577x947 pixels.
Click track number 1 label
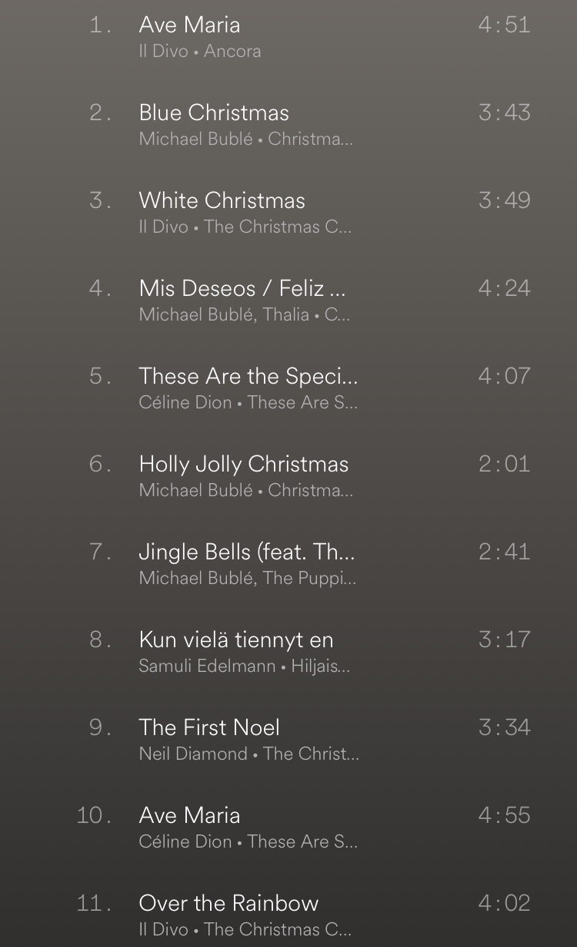coord(101,25)
